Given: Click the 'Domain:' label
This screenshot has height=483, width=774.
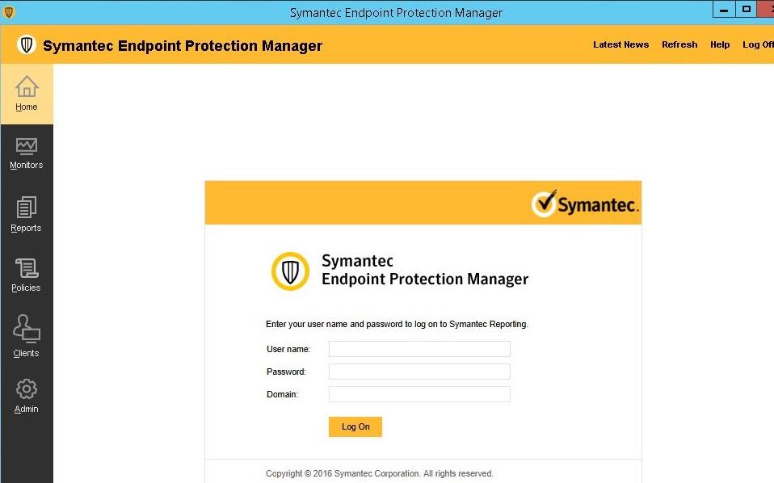Looking at the screenshot, I should click(x=282, y=394).
